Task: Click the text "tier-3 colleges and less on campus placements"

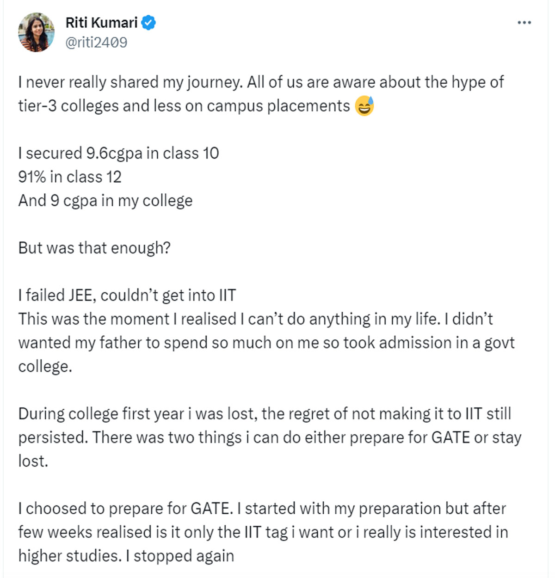Action: (x=184, y=106)
